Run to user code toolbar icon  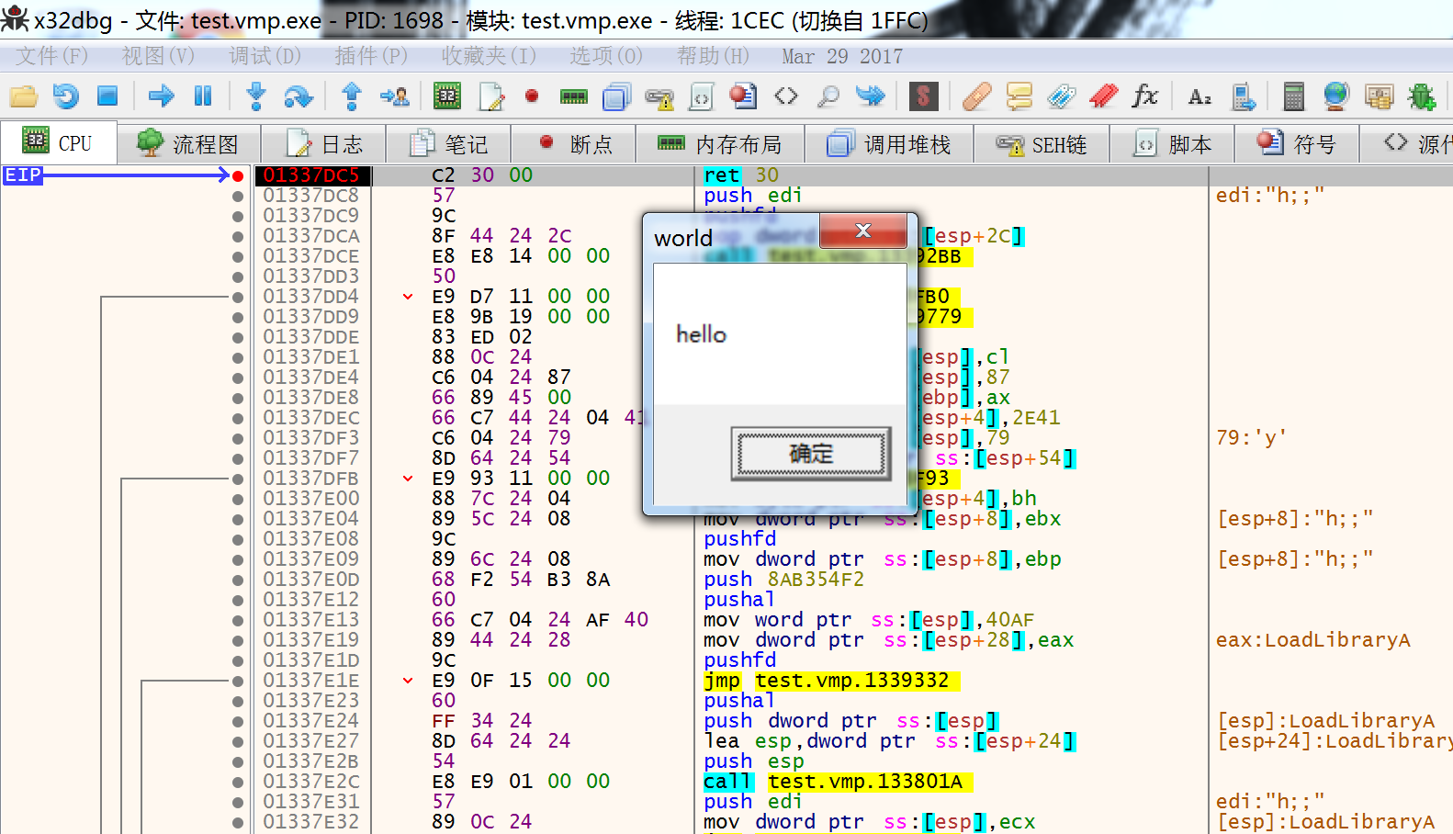395,96
